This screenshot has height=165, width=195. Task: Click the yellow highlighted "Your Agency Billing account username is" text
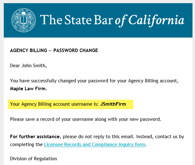point(54,104)
